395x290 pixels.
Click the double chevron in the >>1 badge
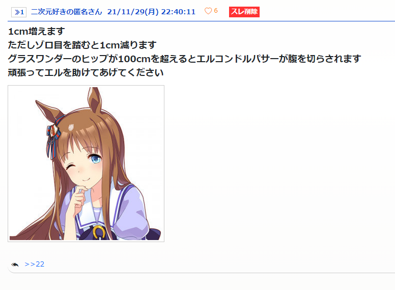pos(17,12)
